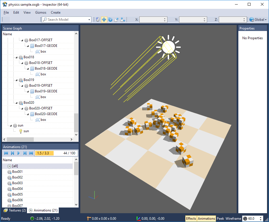269x222 pixels.
Task: Enable Peek mode in status bar
Action: coord(220,219)
